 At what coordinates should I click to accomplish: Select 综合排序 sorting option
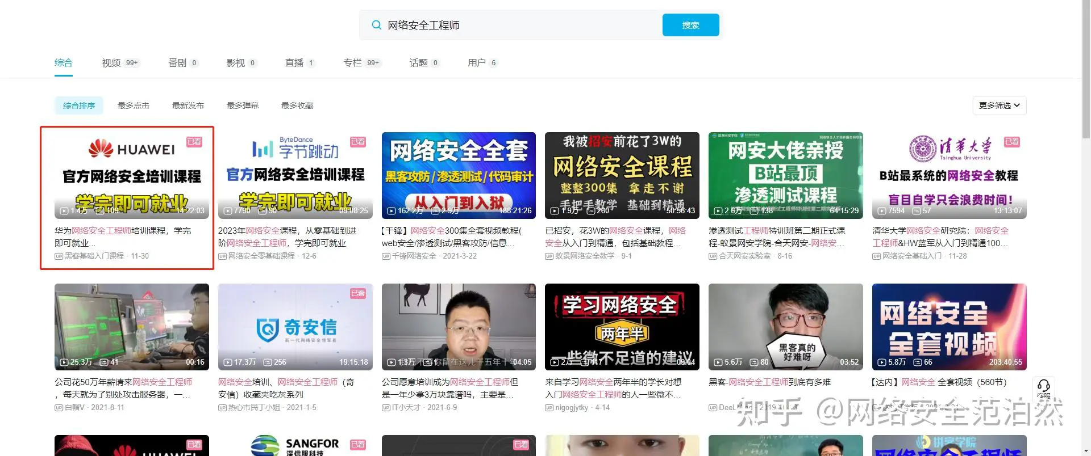[x=79, y=105]
